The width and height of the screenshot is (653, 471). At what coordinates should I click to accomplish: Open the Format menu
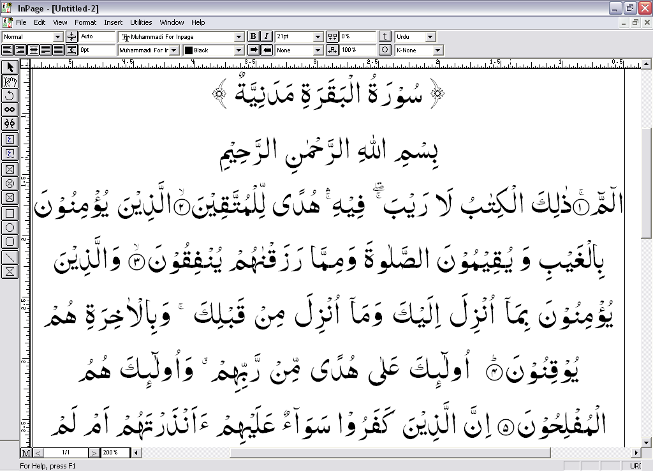85,22
